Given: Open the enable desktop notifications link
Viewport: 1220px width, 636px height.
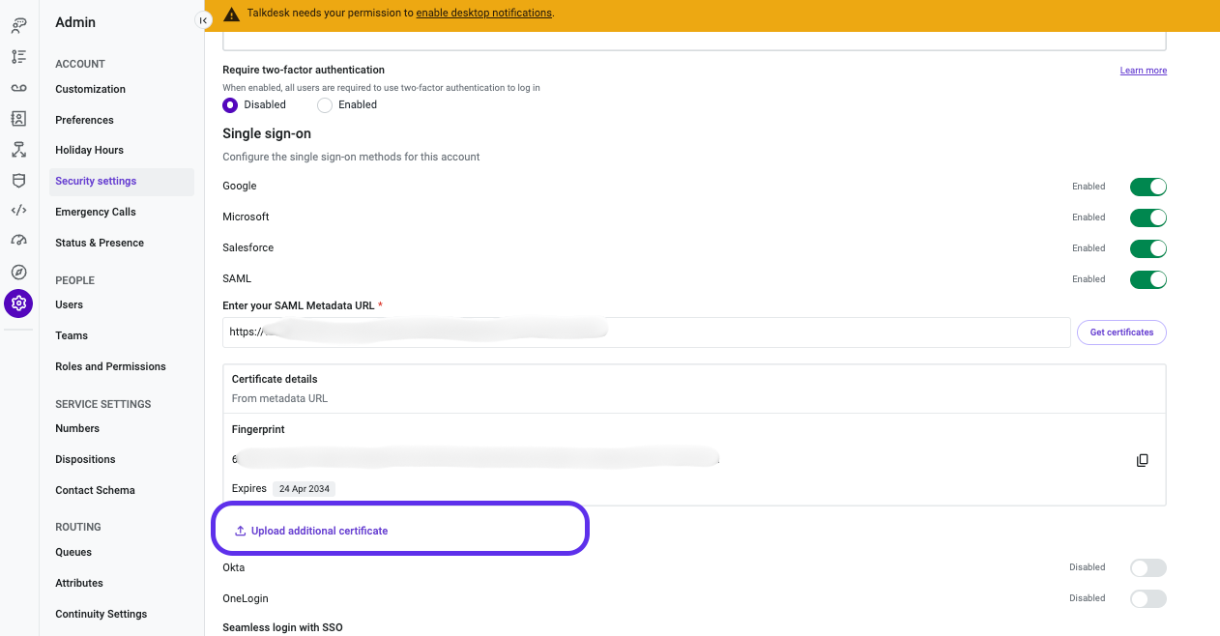Looking at the screenshot, I should coord(483,14).
